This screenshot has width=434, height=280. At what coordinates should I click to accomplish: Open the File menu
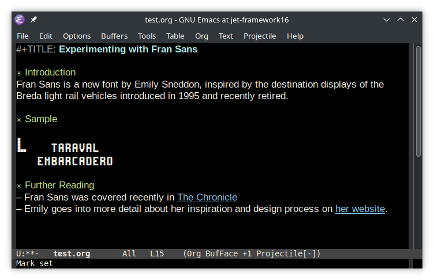pyautogui.click(x=23, y=36)
